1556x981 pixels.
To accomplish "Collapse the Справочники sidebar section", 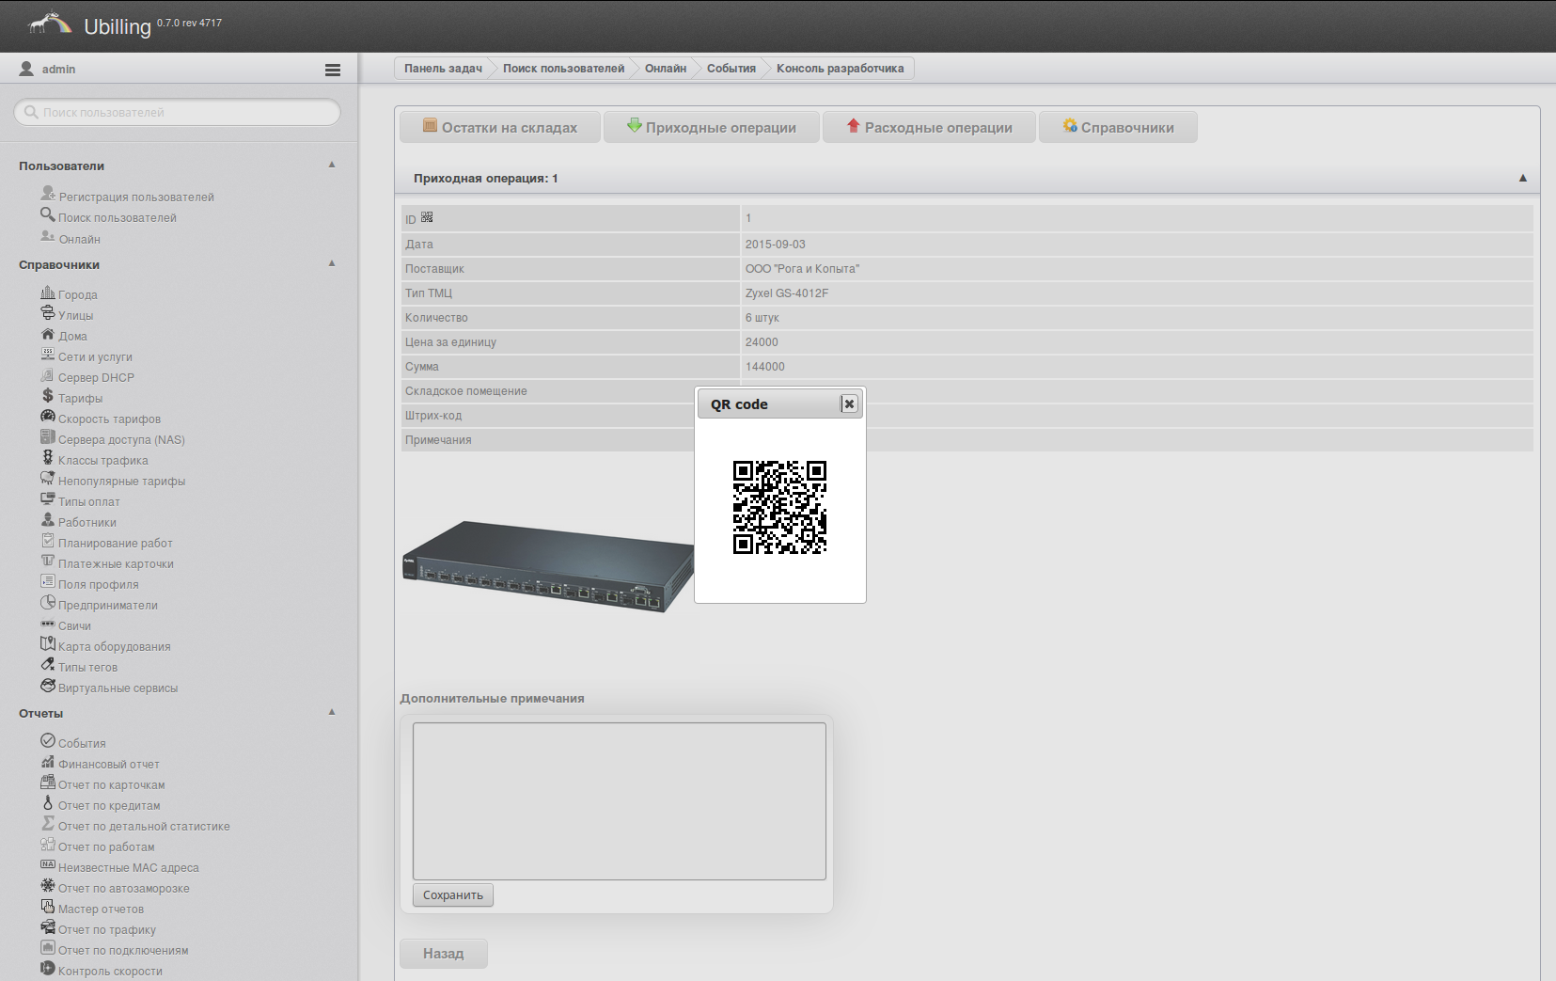I will coord(332,263).
